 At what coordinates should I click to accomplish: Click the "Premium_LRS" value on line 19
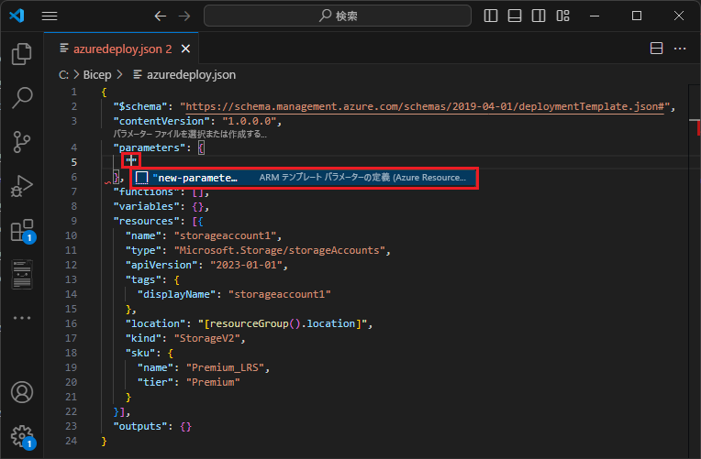coord(225,368)
